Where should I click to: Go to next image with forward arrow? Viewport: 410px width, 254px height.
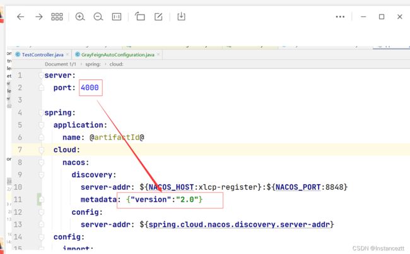[x=39, y=17]
